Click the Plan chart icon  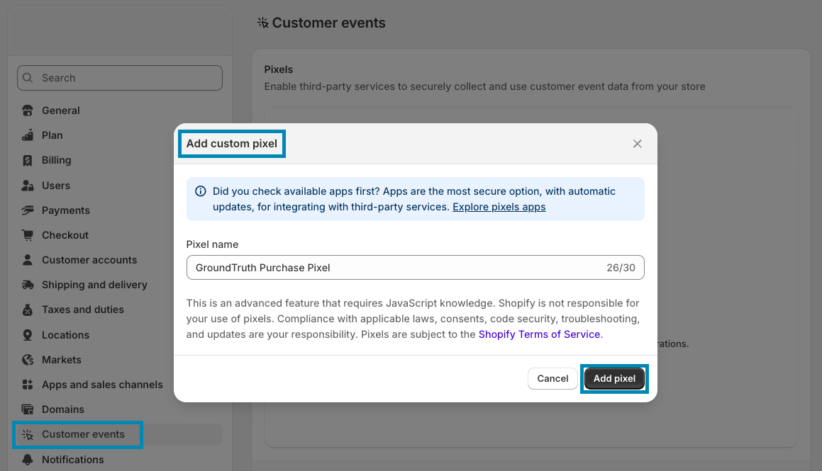(28, 135)
